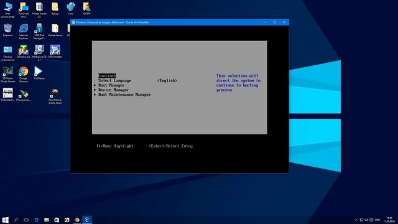Screen dimensions: 398x224
Task: Select the Новая папка (2) archive icon
Action: coord(39,10)
